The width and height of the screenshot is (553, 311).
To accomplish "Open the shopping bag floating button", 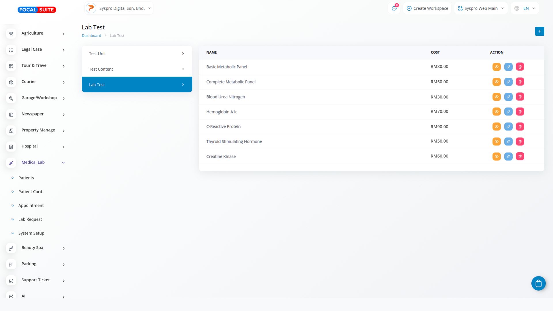I will click(x=538, y=284).
